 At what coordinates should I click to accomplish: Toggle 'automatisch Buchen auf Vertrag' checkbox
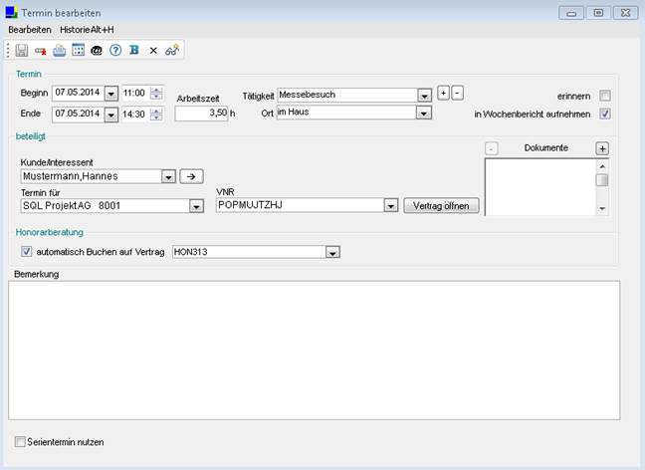pos(27,252)
